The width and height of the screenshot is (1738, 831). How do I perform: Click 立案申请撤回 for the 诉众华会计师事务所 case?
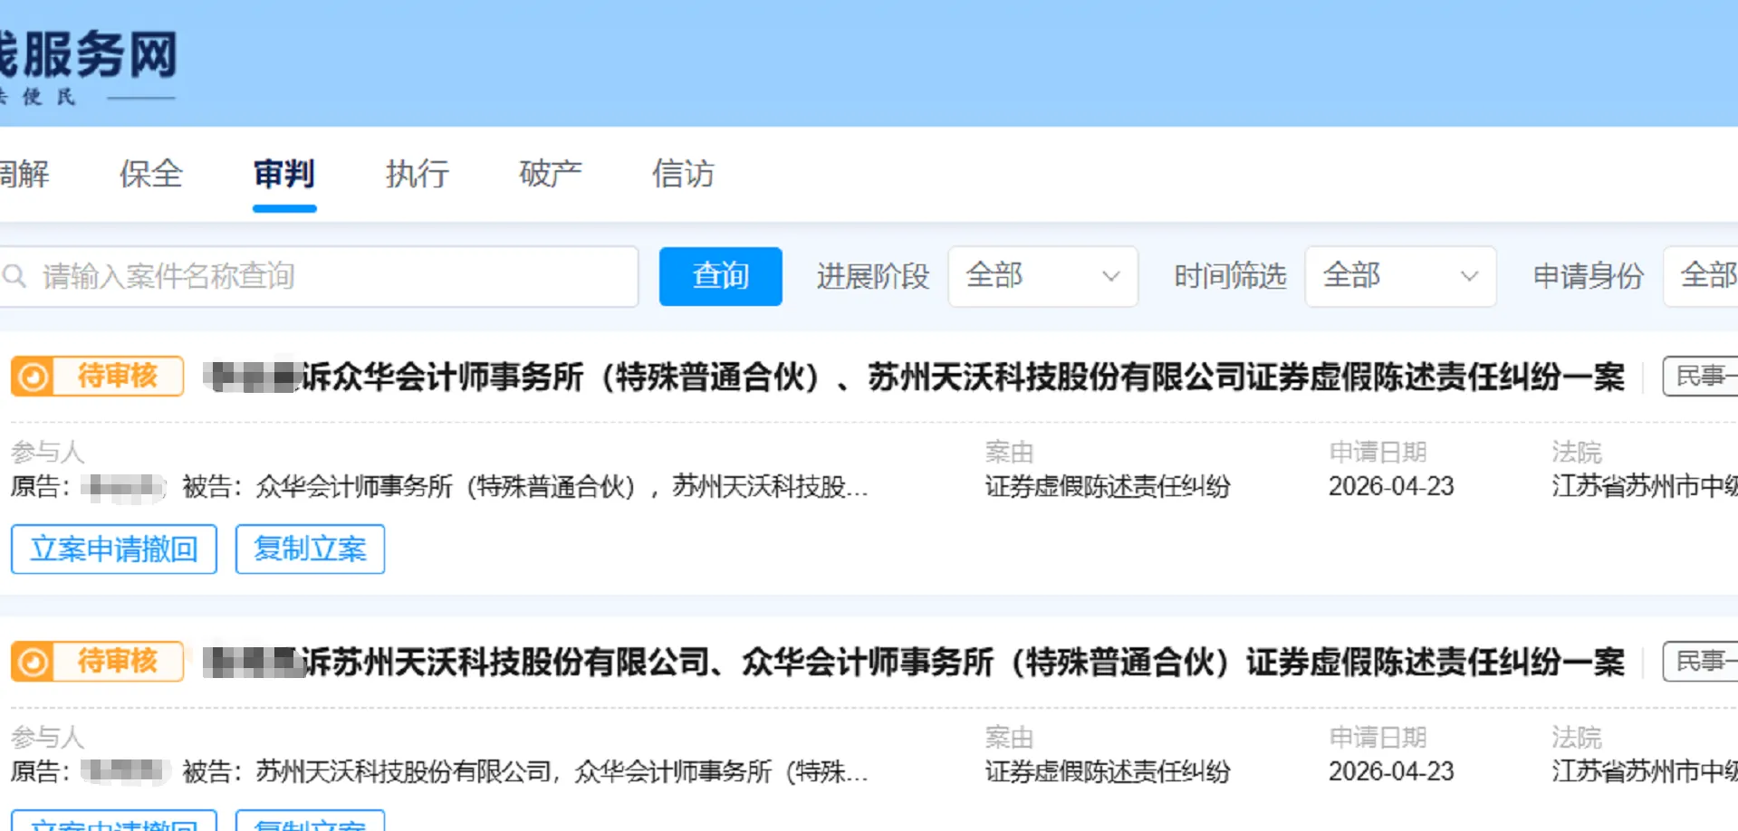(114, 549)
